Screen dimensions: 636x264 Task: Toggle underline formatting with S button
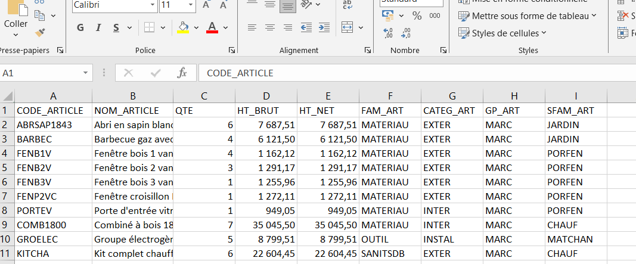click(x=115, y=27)
